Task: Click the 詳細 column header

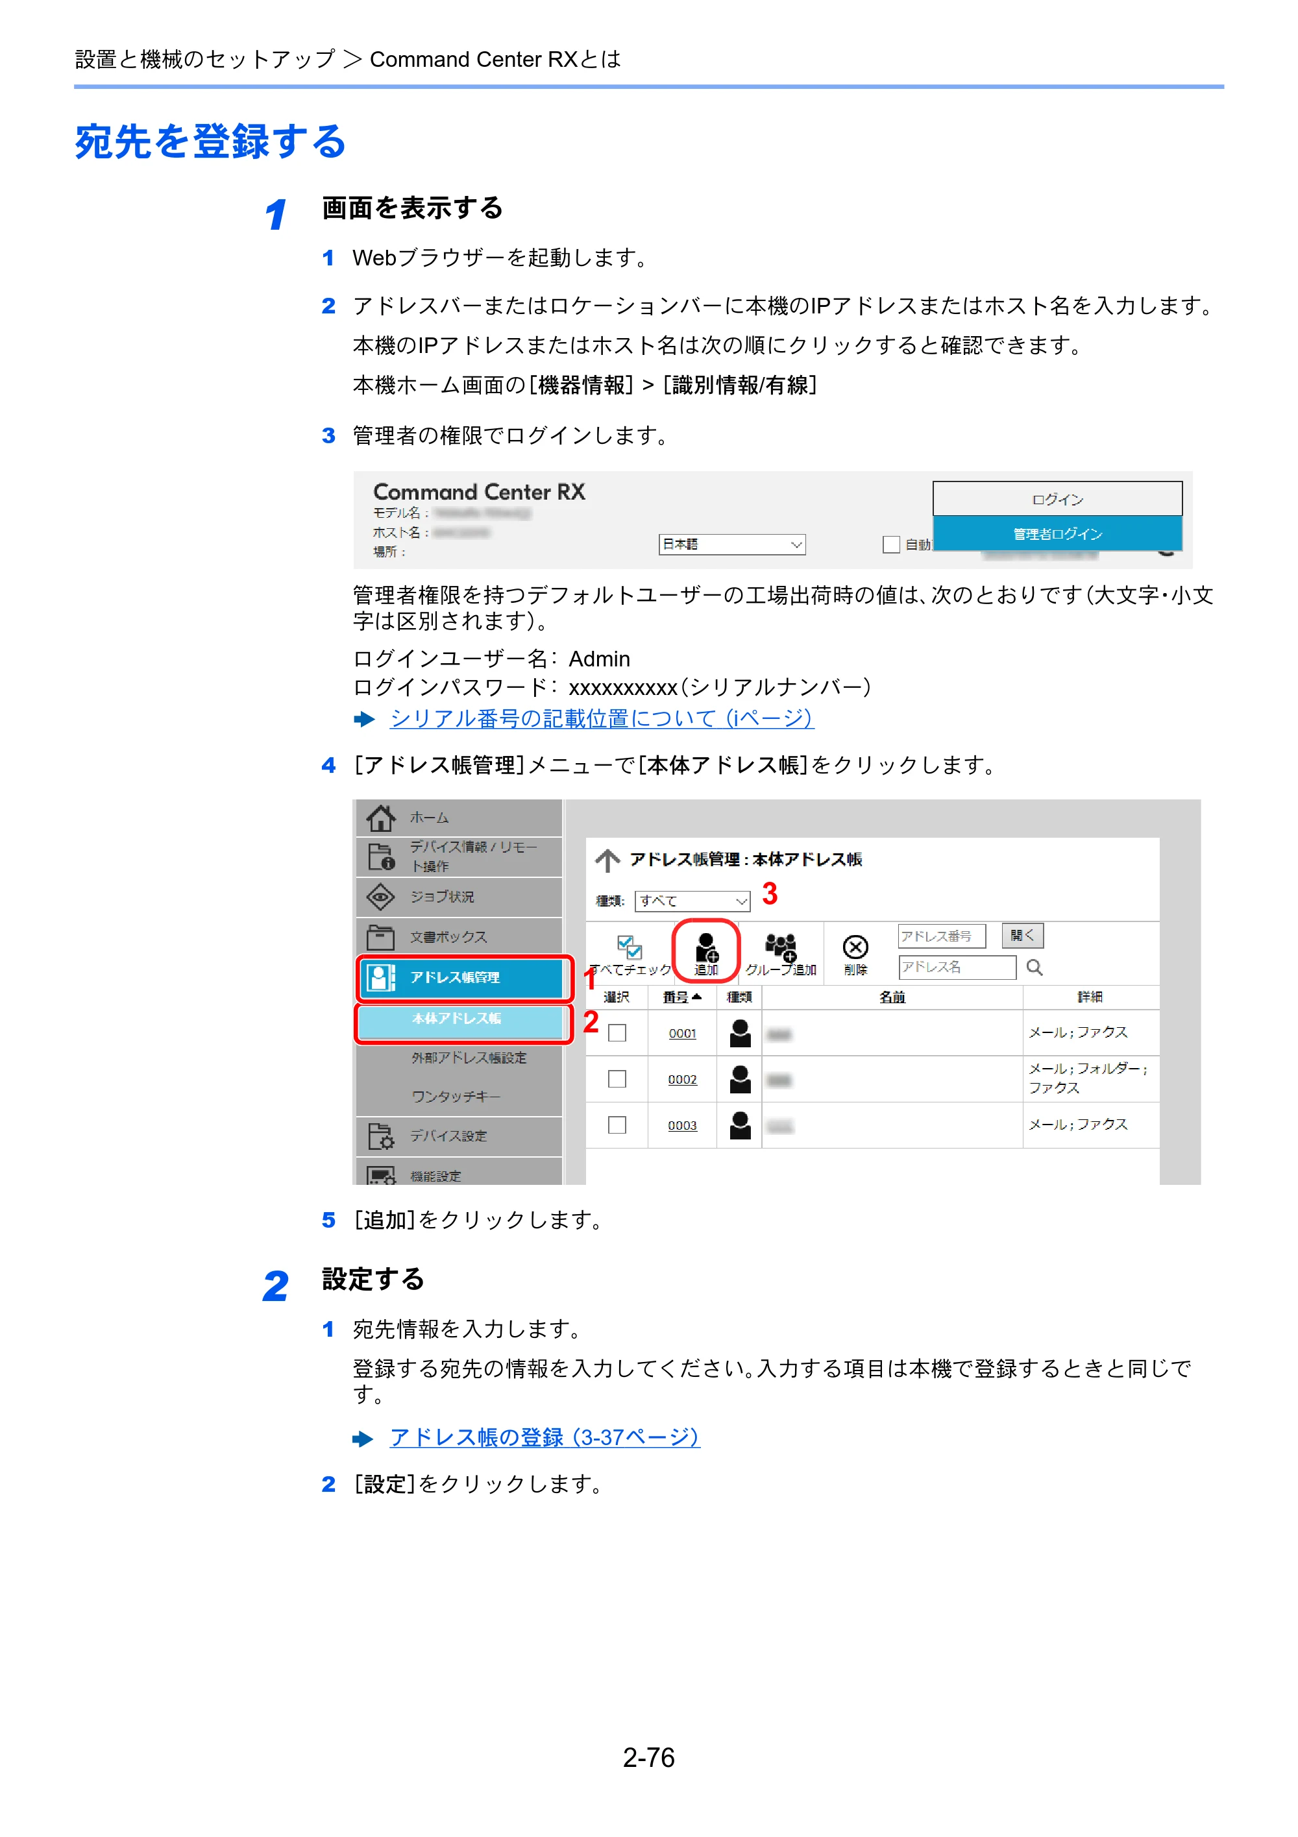Action: click(x=1090, y=997)
